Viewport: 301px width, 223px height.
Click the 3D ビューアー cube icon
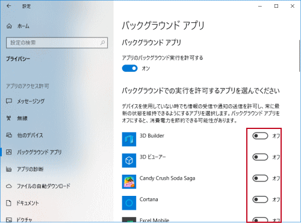129,160
